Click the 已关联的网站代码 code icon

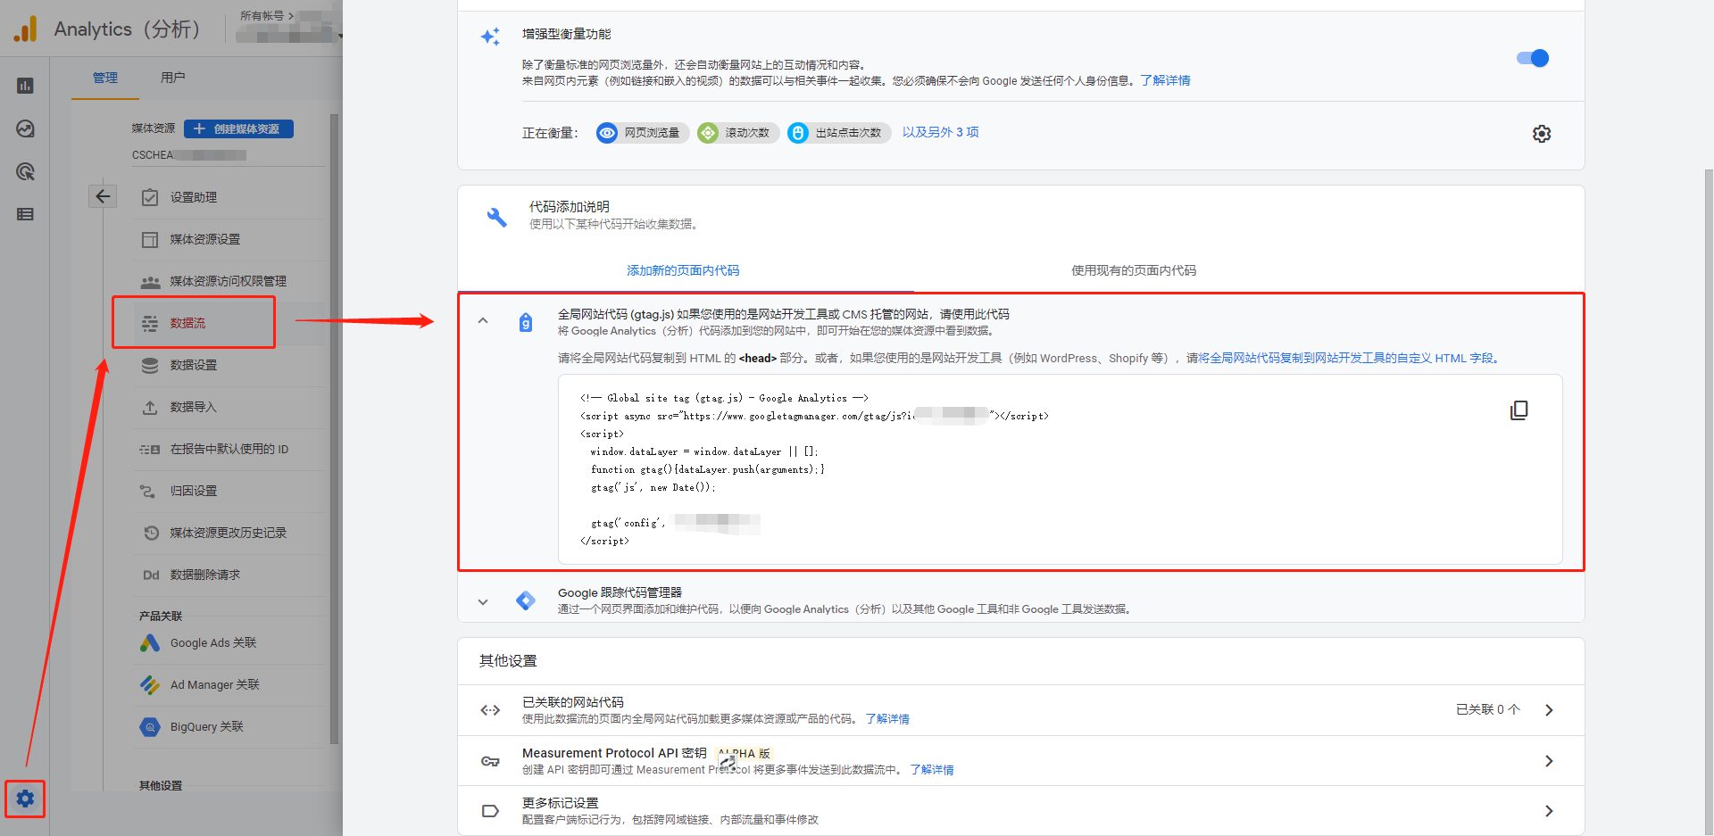pos(490,710)
